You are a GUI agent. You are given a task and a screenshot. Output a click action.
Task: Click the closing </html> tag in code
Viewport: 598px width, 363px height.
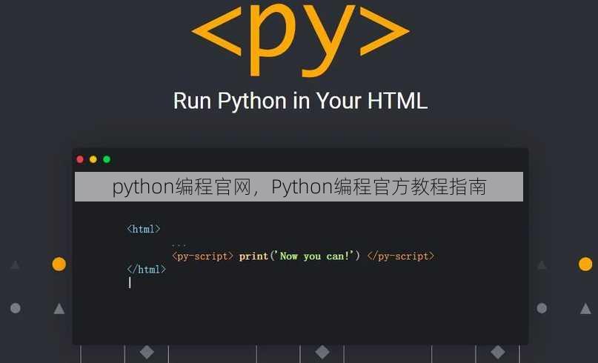tap(147, 269)
